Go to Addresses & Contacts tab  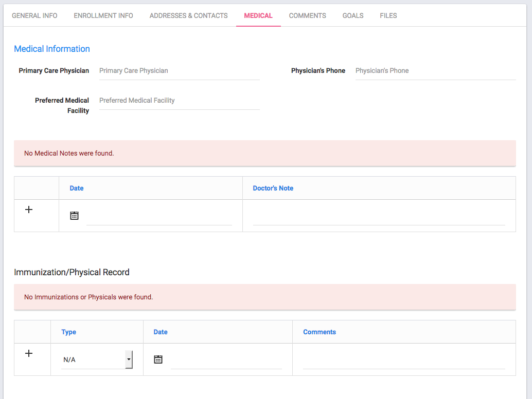(188, 15)
